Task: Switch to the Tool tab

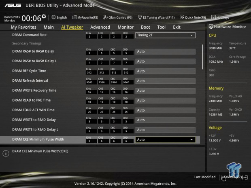Action: 162,27
